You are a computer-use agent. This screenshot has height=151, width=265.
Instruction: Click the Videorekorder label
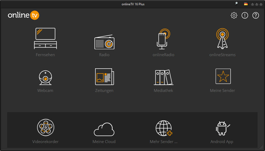46,141
